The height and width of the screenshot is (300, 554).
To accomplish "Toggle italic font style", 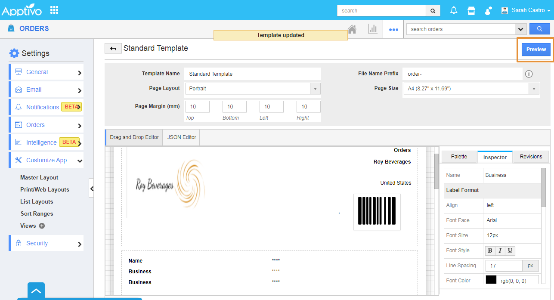I will click(500, 251).
